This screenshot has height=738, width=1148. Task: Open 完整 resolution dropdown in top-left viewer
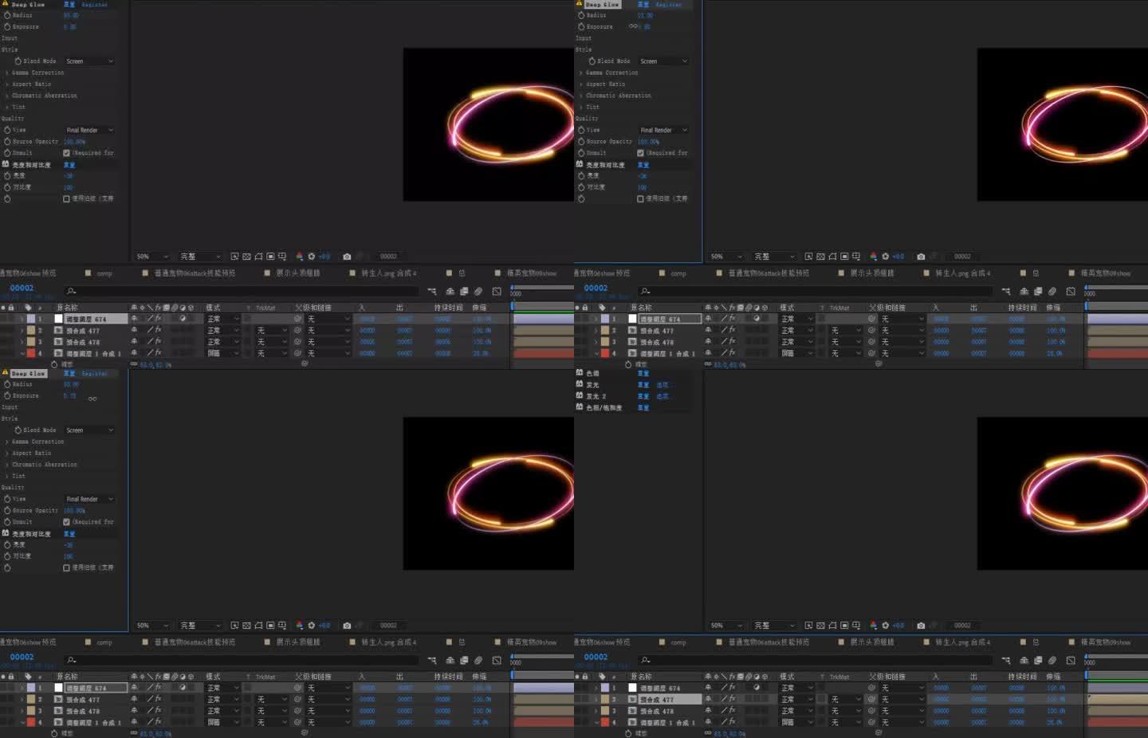tap(200, 257)
